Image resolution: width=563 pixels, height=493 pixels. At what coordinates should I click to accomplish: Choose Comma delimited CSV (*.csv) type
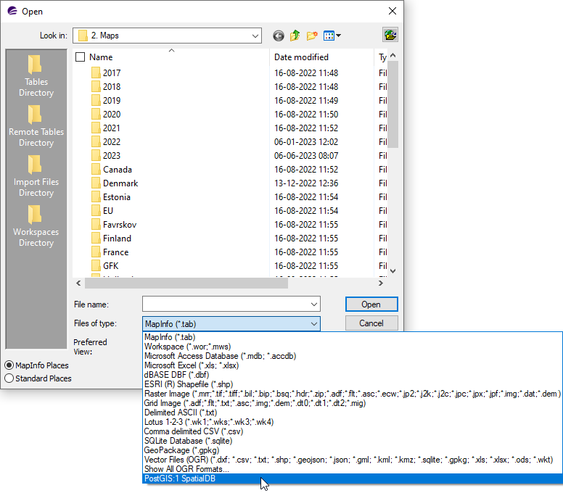click(x=352, y=431)
